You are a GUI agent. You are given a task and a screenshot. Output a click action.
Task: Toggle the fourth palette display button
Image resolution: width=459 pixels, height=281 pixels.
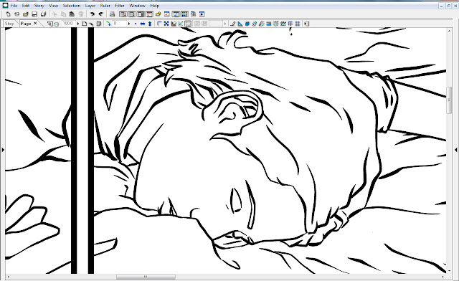pos(149,14)
